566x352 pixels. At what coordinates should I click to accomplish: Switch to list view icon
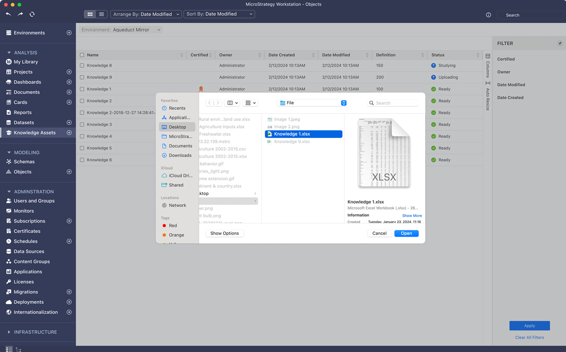[101, 14]
